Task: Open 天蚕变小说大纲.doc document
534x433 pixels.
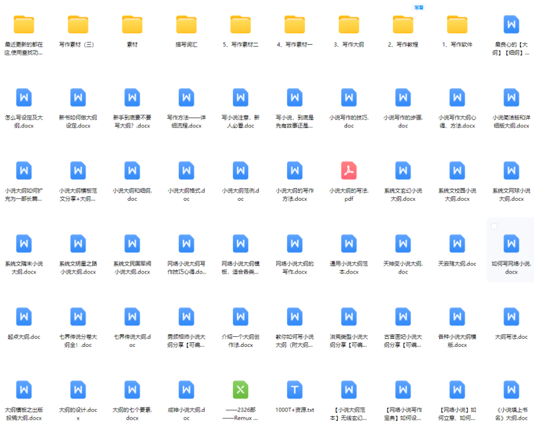Action: point(403,244)
